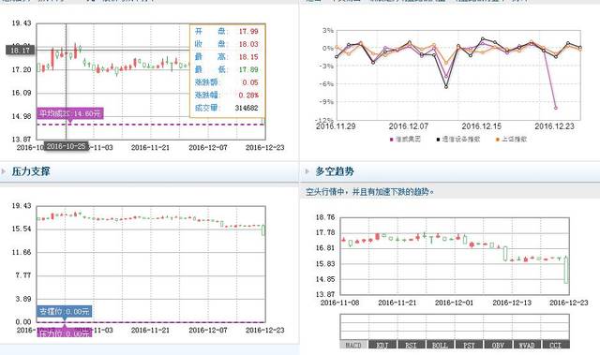This screenshot has width=600, height=355.
Task: Select the PSY indicator tab
Action: point(469,345)
